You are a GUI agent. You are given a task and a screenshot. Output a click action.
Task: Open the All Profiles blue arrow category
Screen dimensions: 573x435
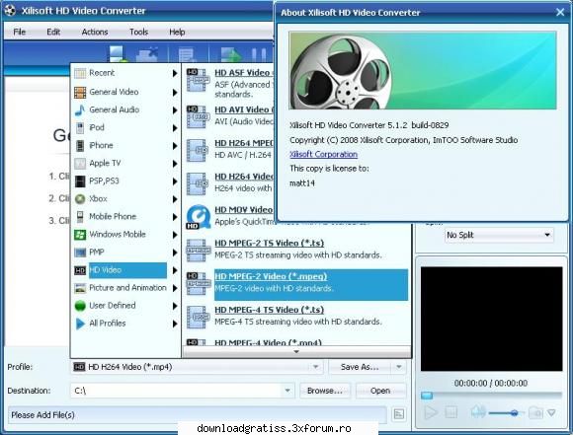coord(80,324)
